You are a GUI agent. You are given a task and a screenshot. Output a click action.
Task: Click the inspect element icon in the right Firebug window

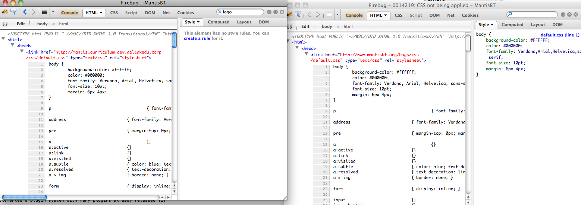click(x=298, y=15)
